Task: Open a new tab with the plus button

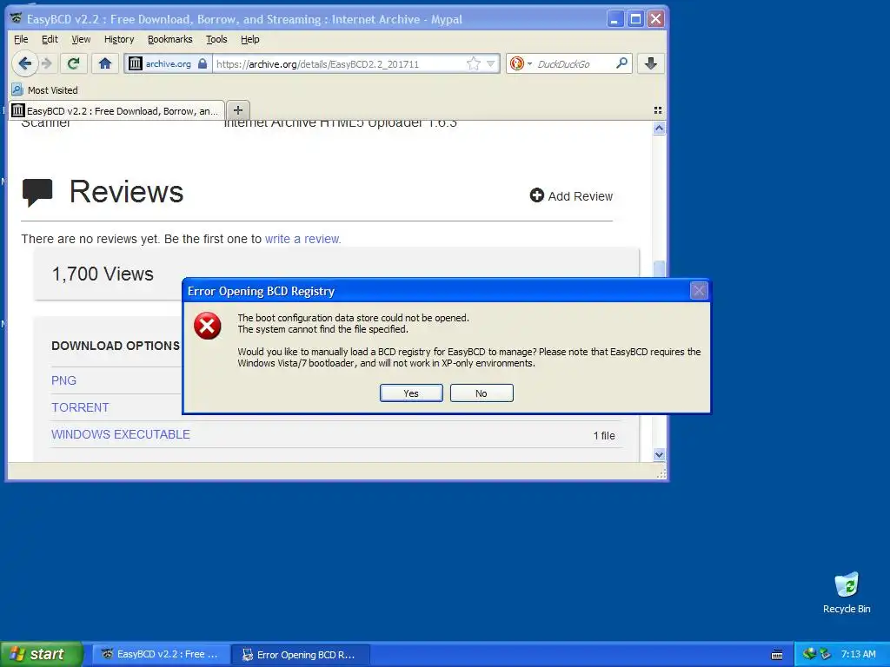Action: click(238, 110)
